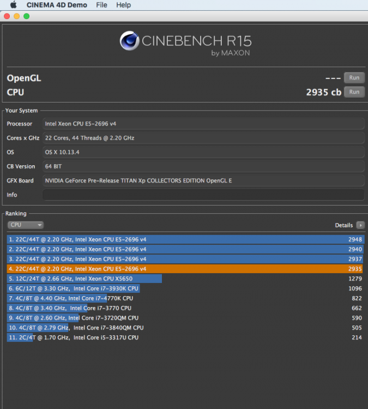The height and width of the screenshot is (409, 368).
Task: Click the OS field showing 10.13.4
Action: (x=203, y=152)
